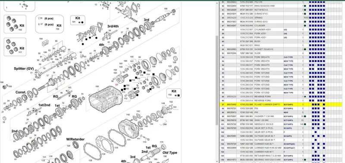
Task: Select block part 184 in the diagram
Action: (45, 43)
